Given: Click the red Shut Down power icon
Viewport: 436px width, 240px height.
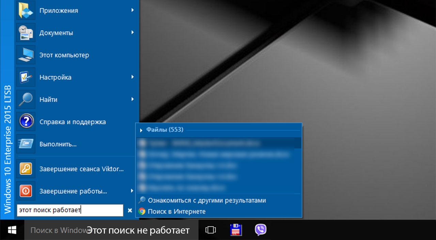Looking at the screenshot, I should tap(26, 191).
